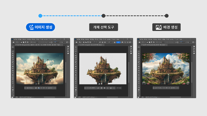Click blue Select Subject button in transparent-background window

coord(118,42)
